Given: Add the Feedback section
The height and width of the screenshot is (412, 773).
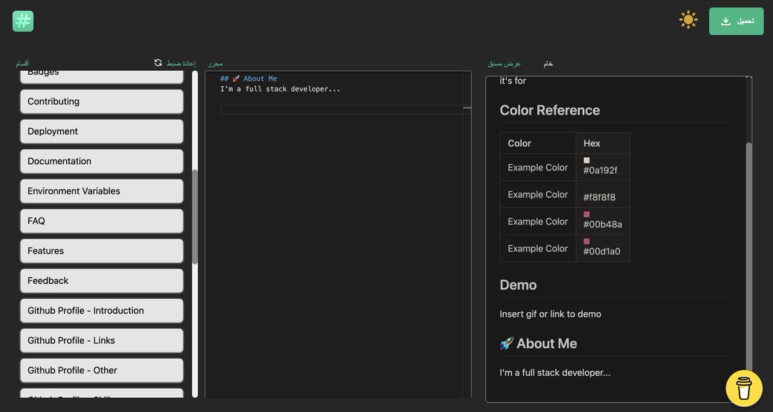Looking at the screenshot, I should [102, 281].
